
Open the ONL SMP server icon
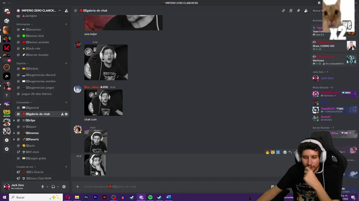pos(7,113)
